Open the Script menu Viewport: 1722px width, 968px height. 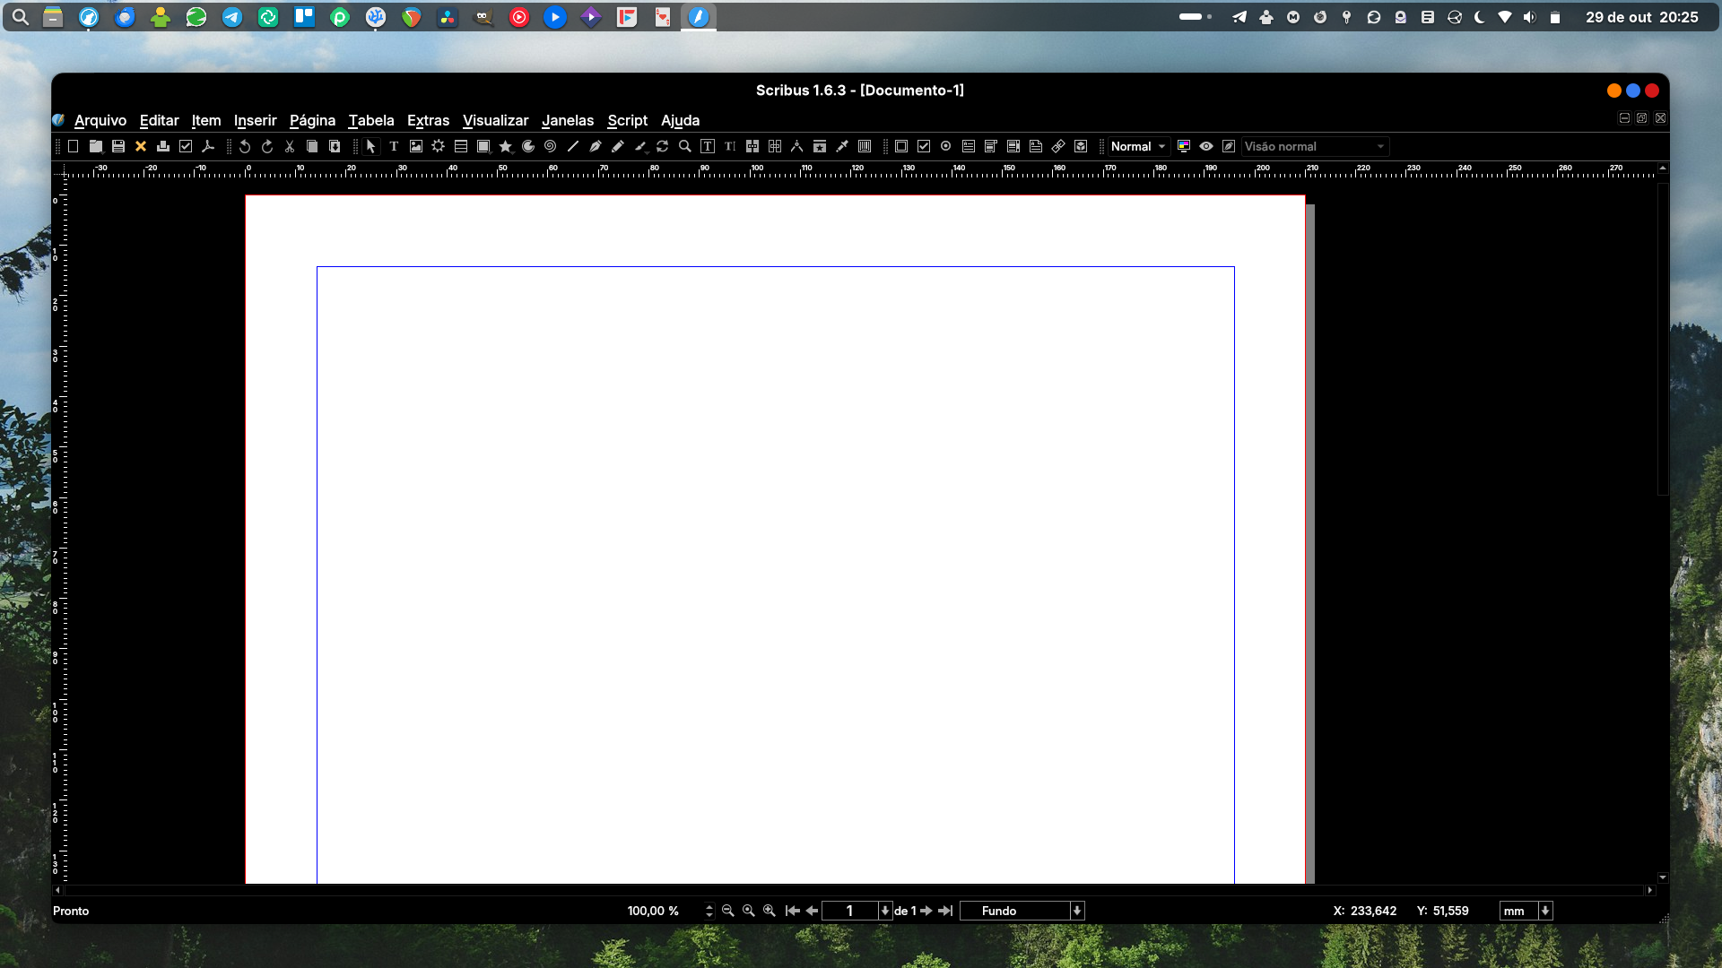coord(626,120)
